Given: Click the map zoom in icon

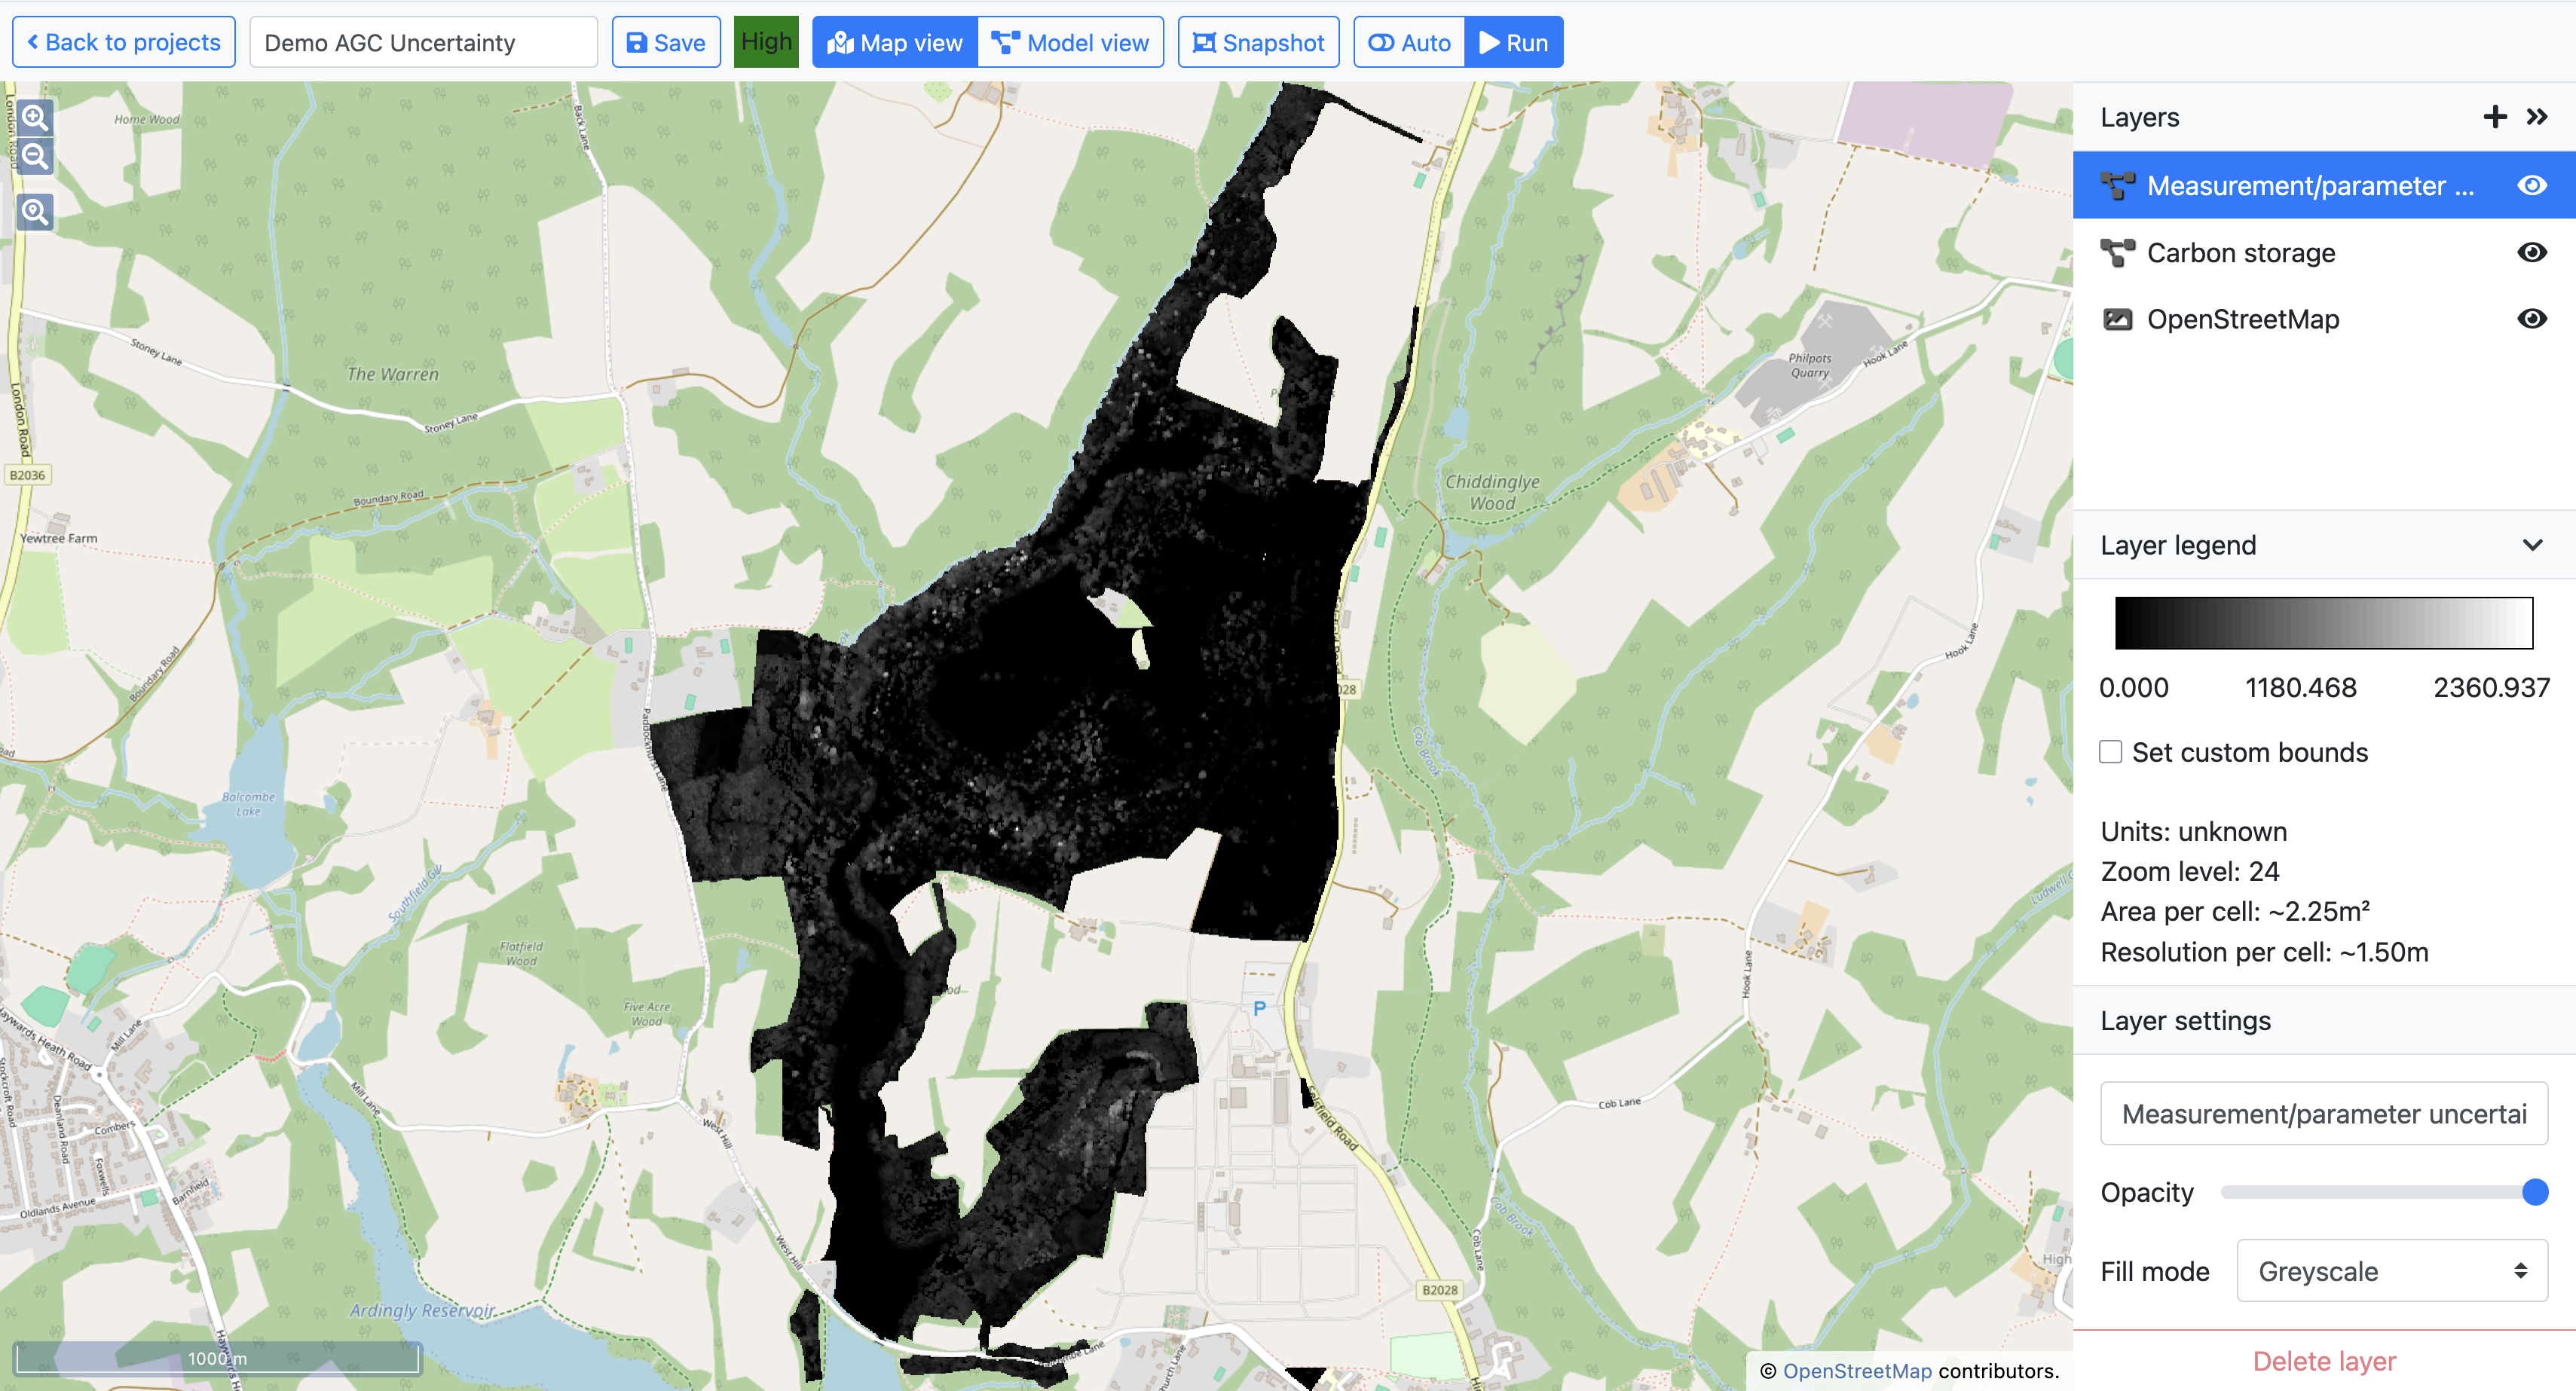Looking at the screenshot, I should tap(35, 117).
